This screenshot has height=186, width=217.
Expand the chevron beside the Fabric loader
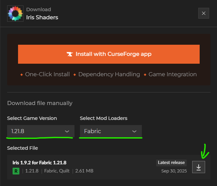click(x=134, y=131)
